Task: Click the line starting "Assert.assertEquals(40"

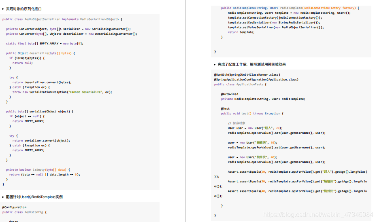Action: [x=298, y=191]
